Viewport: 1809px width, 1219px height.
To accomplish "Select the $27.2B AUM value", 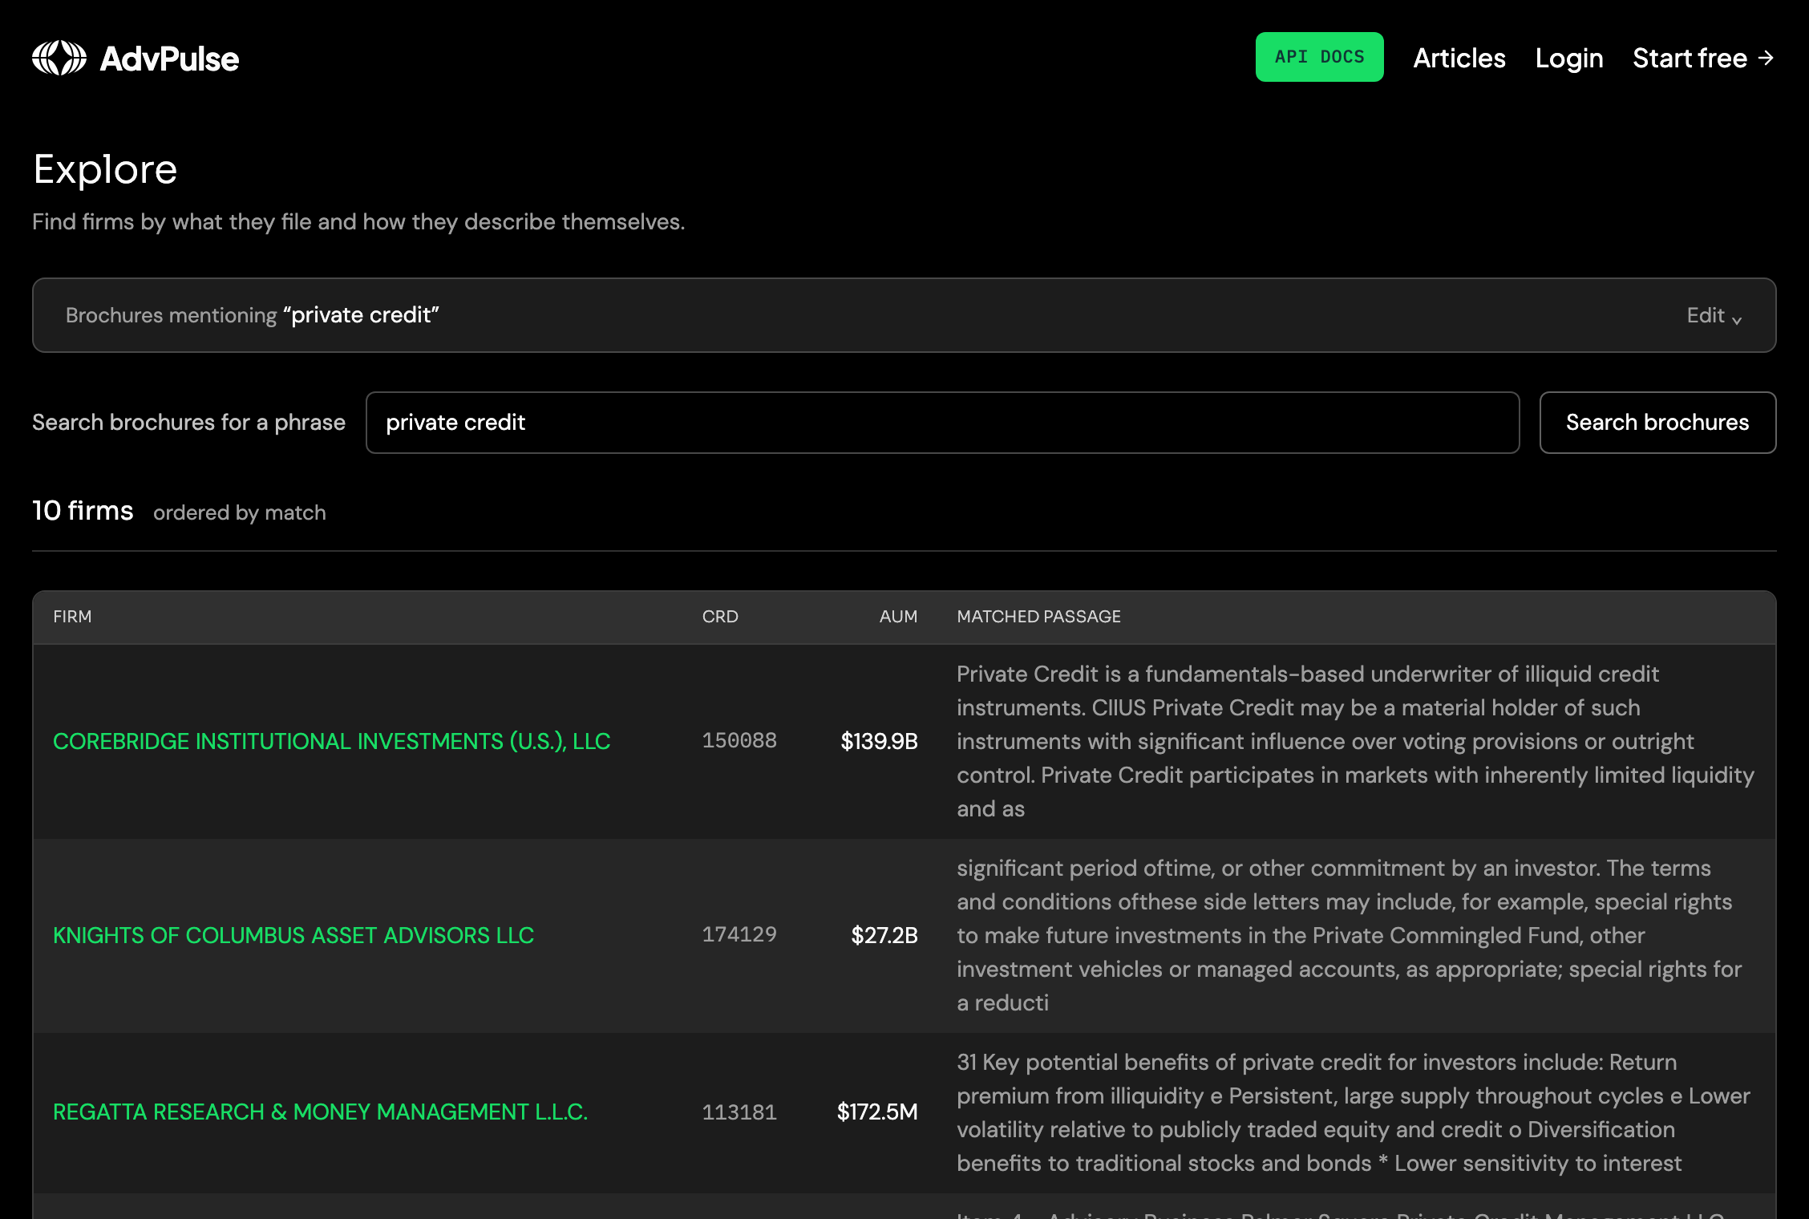I will pos(884,935).
